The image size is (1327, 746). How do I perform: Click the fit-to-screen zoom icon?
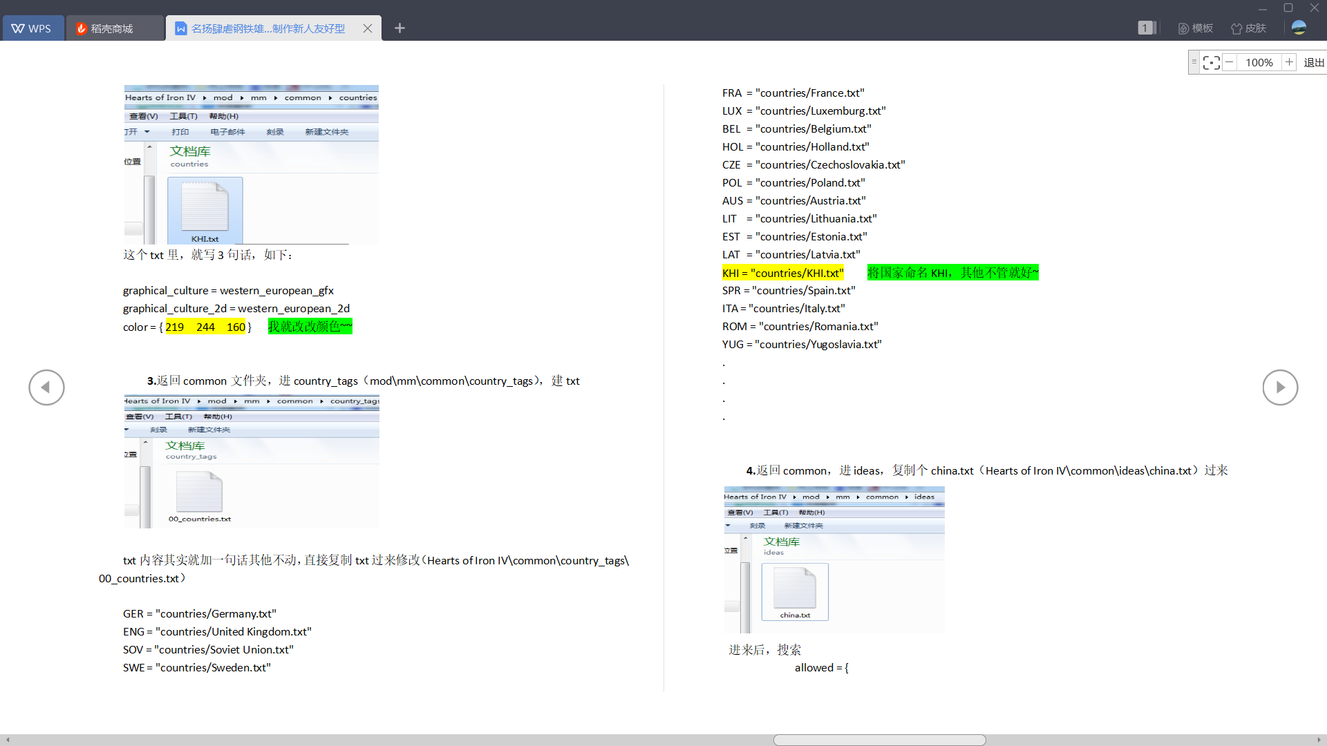click(1211, 63)
